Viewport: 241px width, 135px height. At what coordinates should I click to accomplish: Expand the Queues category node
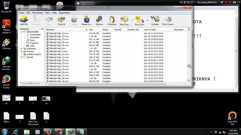tap(21, 57)
